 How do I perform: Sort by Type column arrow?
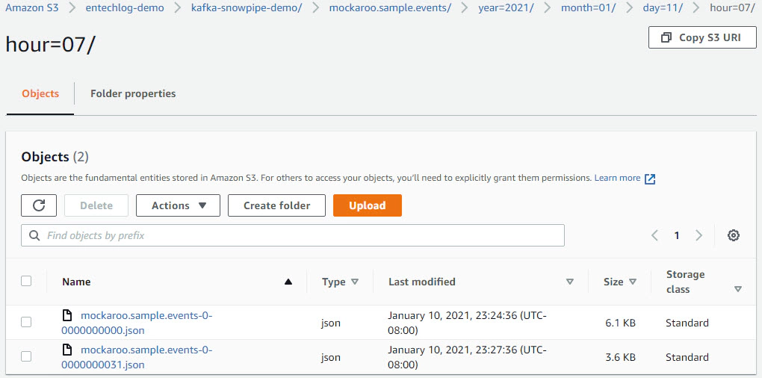tap(355, 282)
